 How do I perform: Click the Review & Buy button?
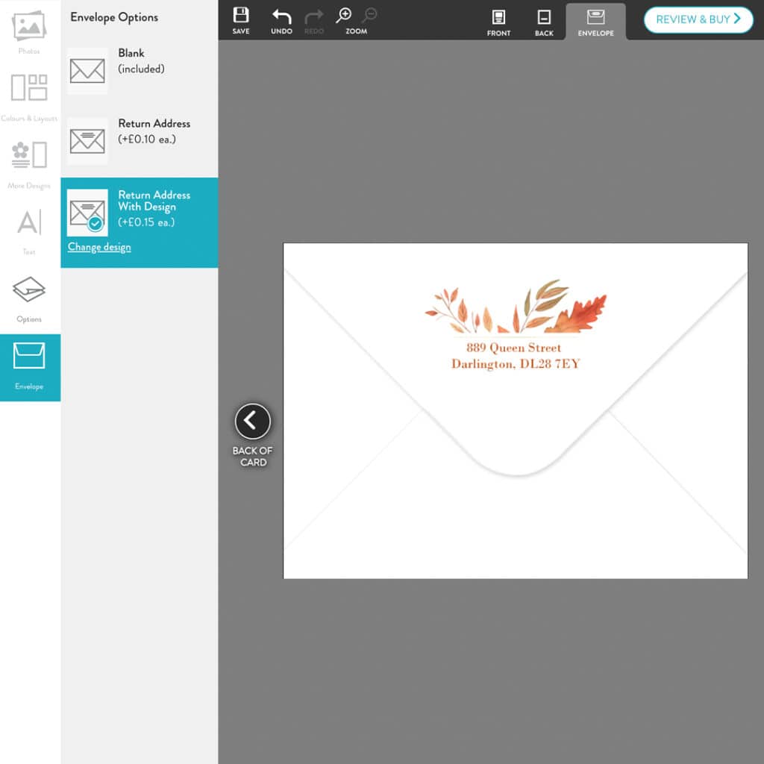click(x=697, y=20)
